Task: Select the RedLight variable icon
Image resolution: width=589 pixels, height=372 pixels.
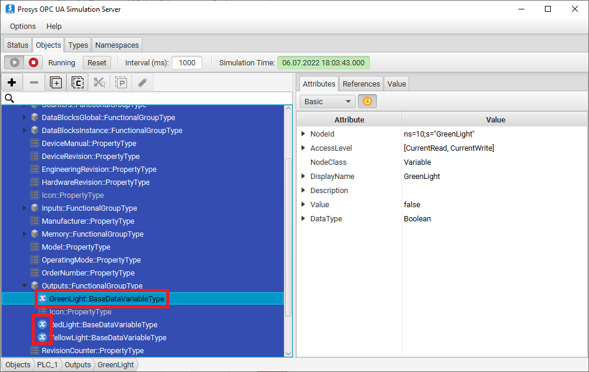Action: point(42,324)
